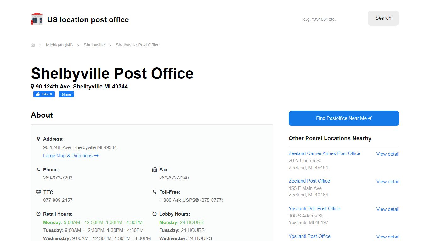Open Zeeland Post Office link
430x241 pixels.
[309, 181]
